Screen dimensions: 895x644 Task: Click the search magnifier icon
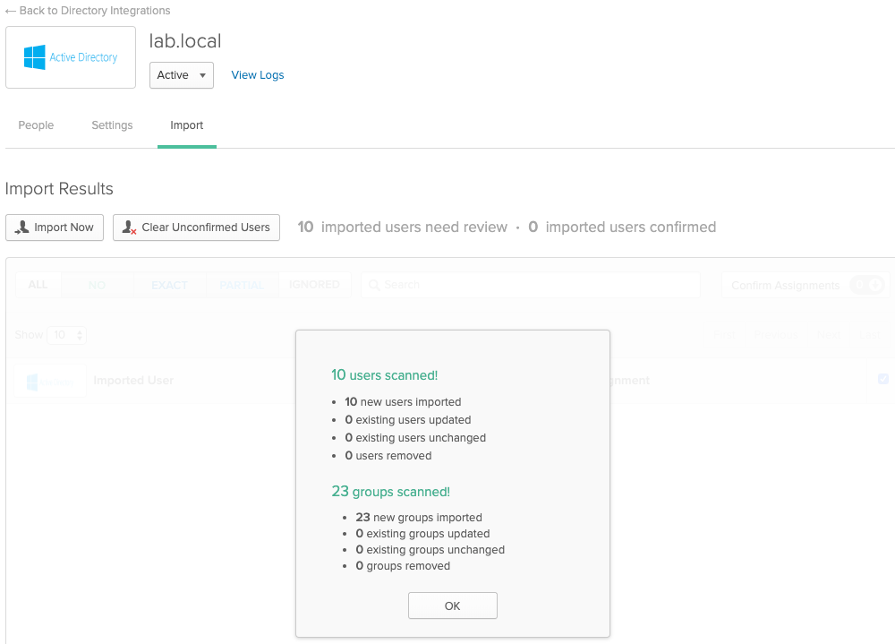(x=375, y=285)
